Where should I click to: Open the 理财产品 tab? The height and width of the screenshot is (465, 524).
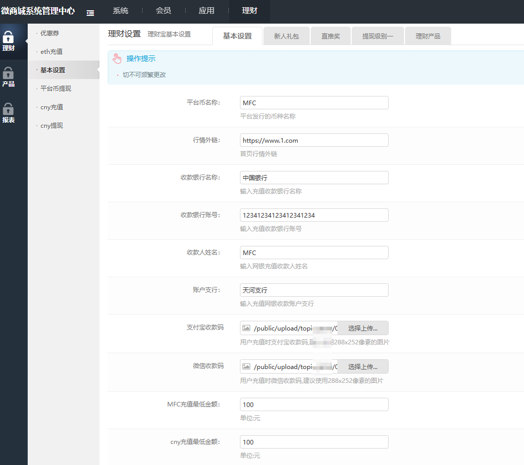(x=428, y=35)
